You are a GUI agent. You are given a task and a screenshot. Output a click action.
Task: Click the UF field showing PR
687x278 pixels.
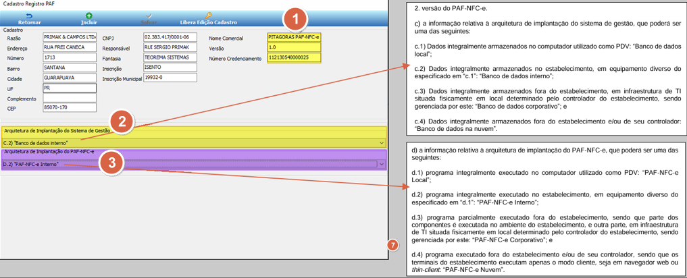[x=69, y=88]
